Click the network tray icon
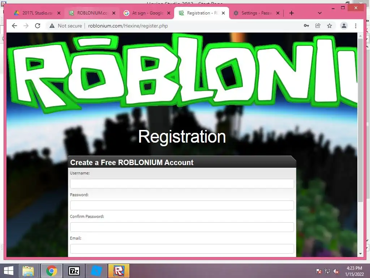Viewport: 370px width, 278px height. click(x=327, y=271)
